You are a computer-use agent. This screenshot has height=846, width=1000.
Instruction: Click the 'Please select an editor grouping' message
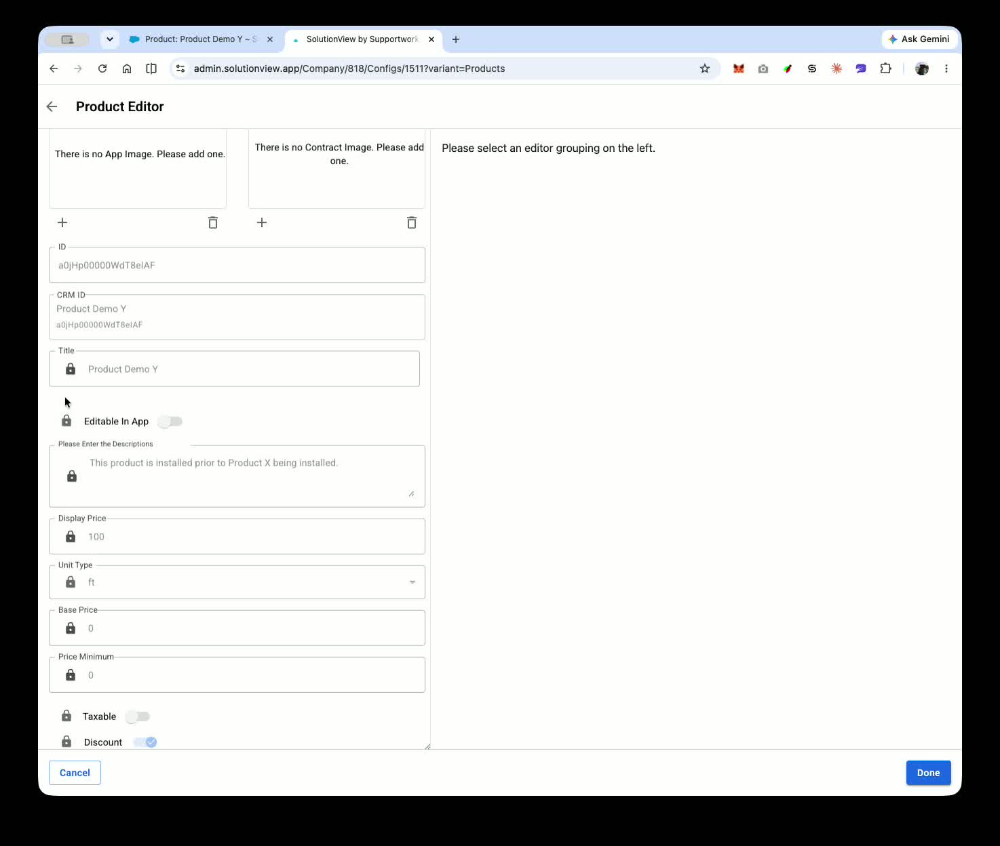click(549, 148)
